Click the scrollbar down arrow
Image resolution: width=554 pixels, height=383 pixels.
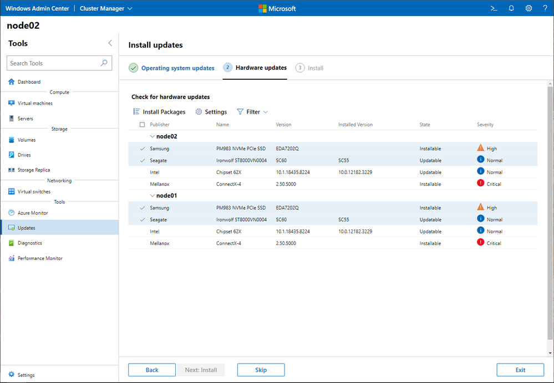click(x=550, y=353)
